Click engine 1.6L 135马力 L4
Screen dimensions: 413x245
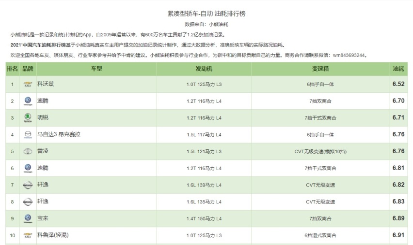point(204,202)
